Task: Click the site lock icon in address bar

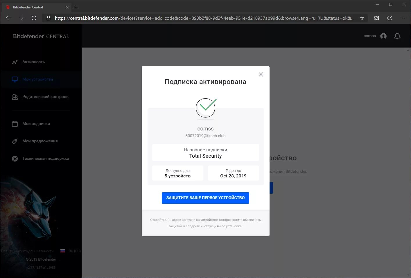Action: (x=49, y=18)
